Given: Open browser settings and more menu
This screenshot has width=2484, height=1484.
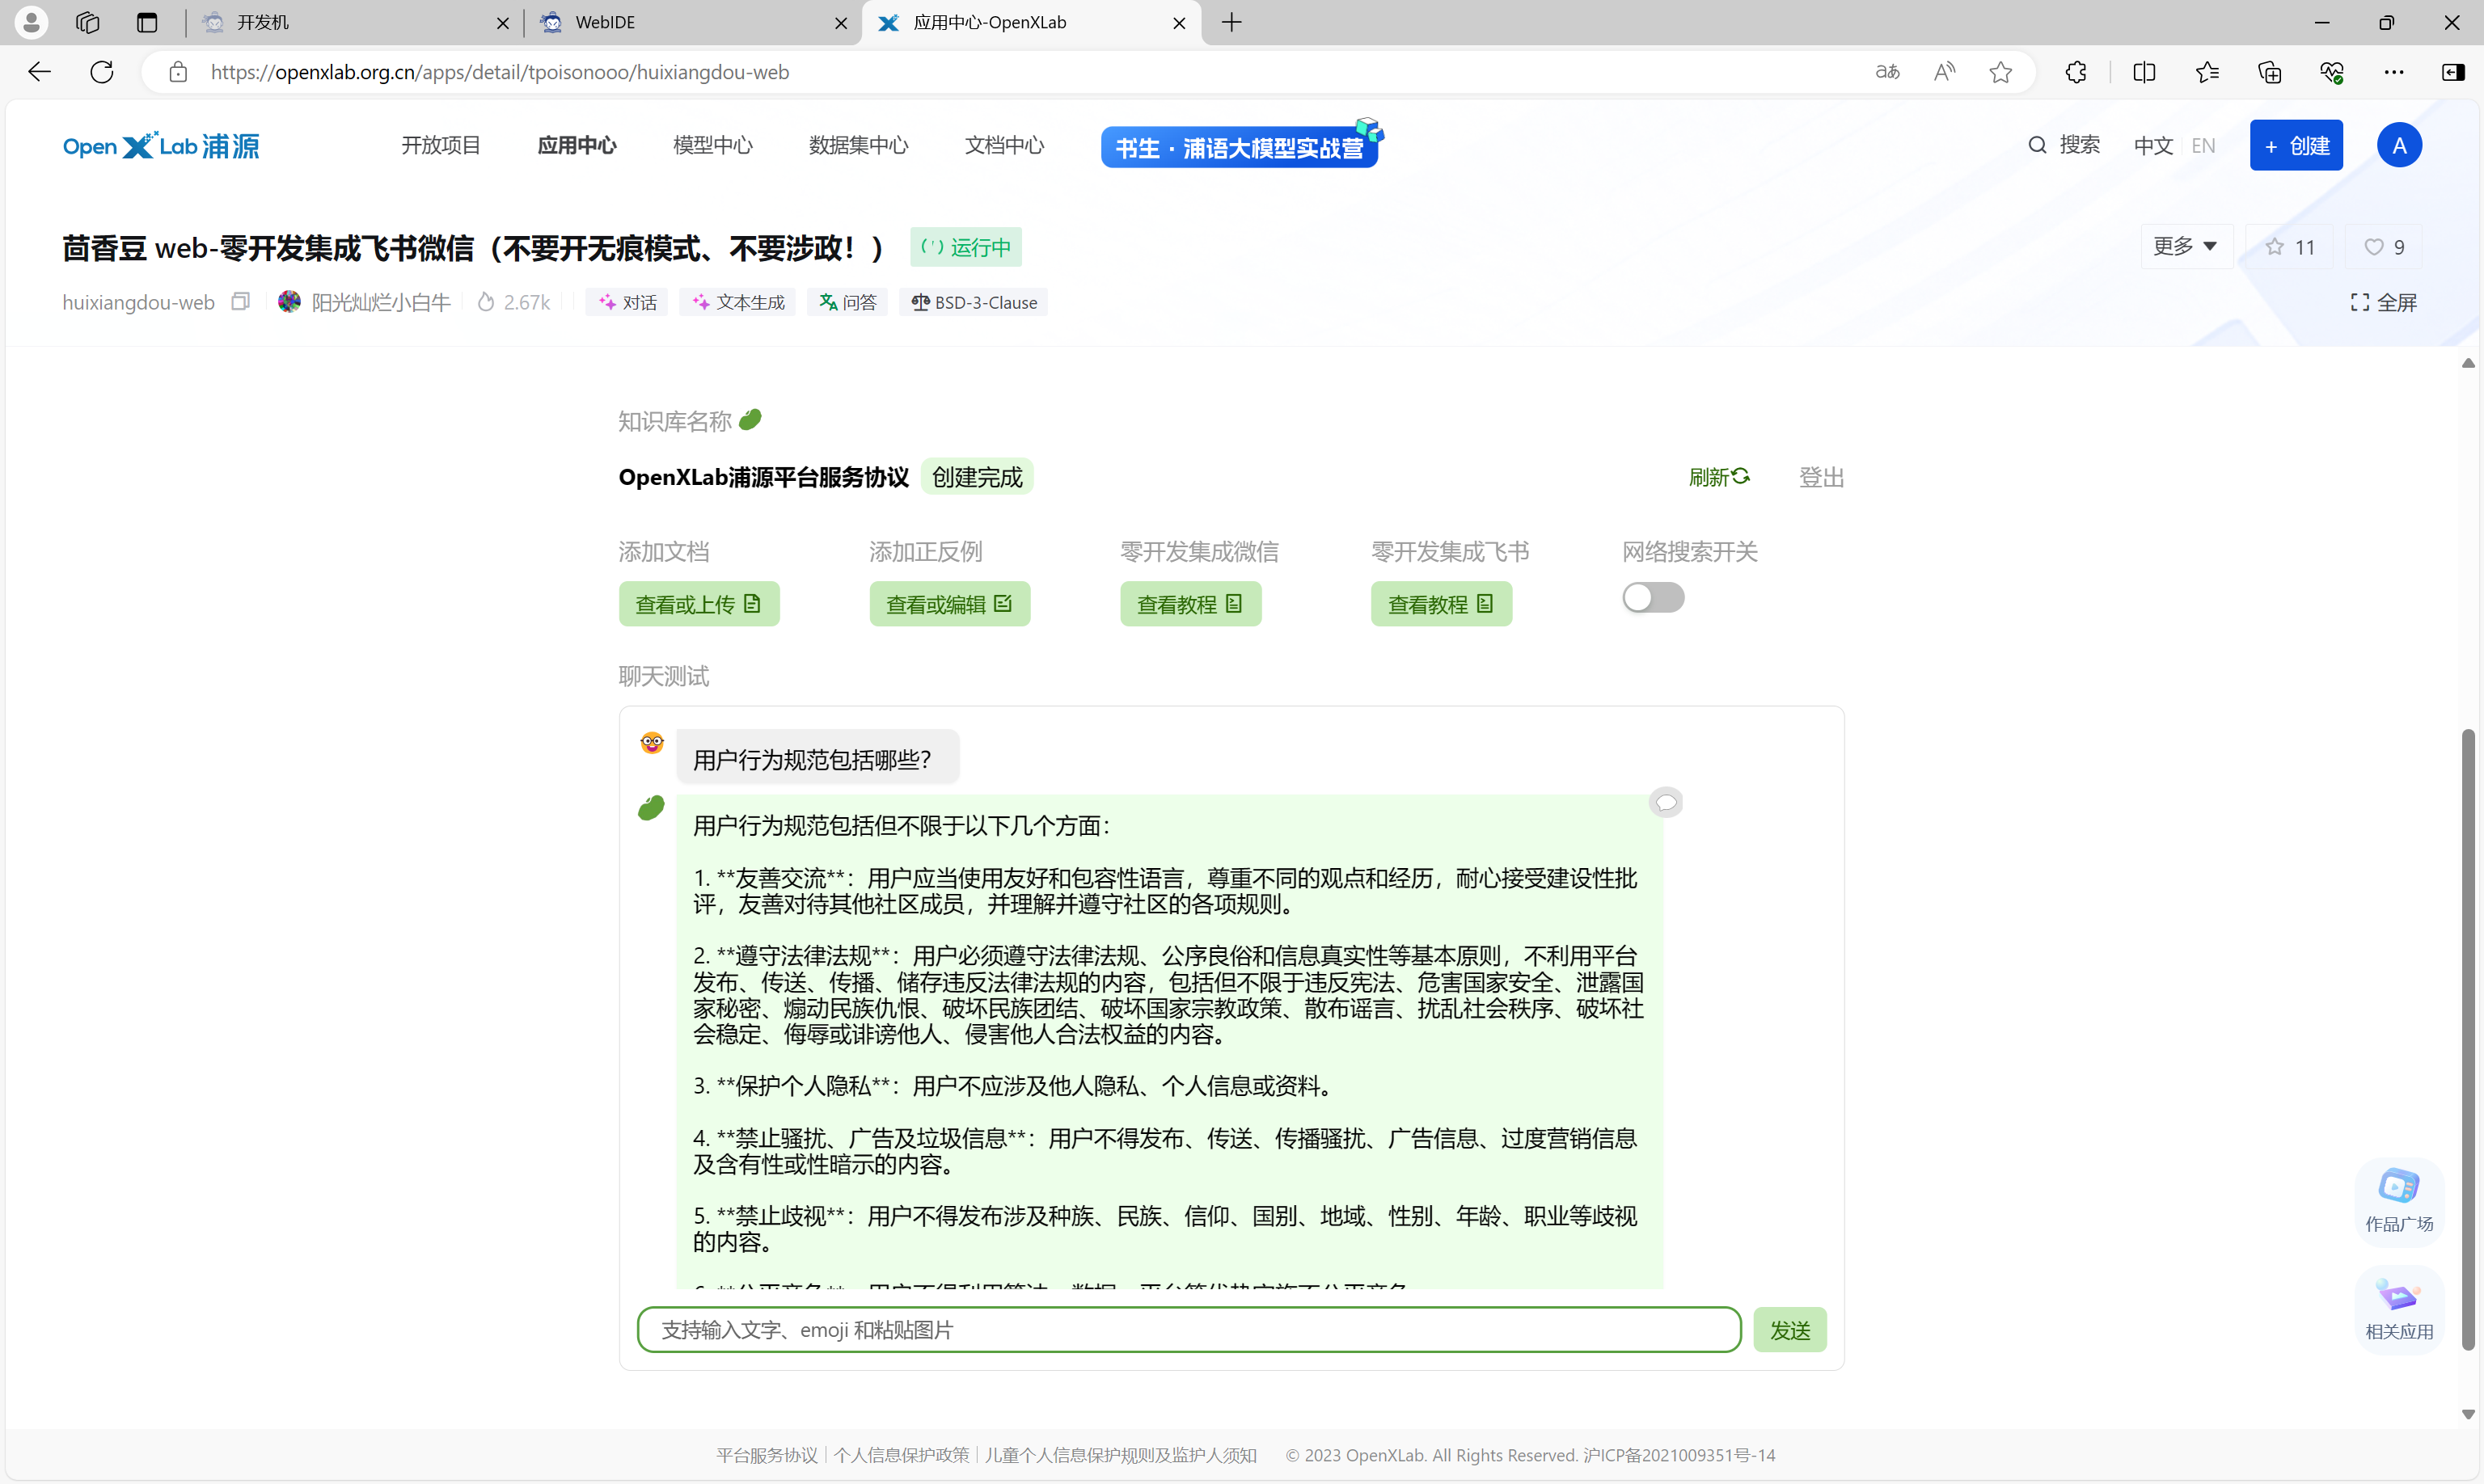Looking at the screenshot, I should pos(2393,72).
